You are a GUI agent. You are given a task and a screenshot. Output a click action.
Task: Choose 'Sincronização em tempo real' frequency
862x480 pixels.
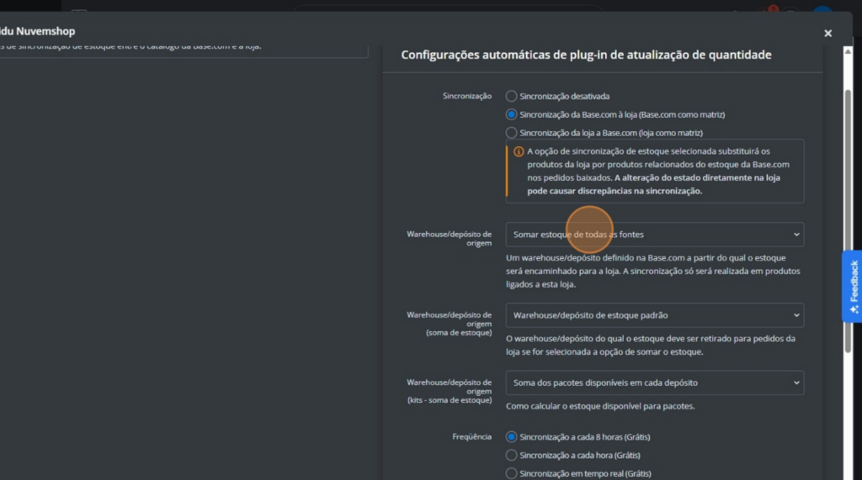point(511,473)
